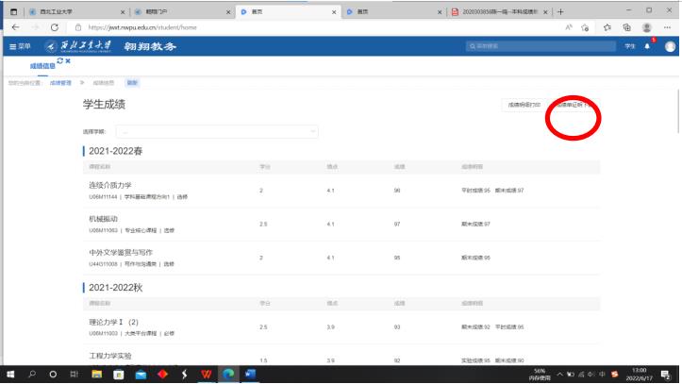Click 成绩管理 in the breadcrumb
This screenshot has width=682, height=384.
point(60,83)
